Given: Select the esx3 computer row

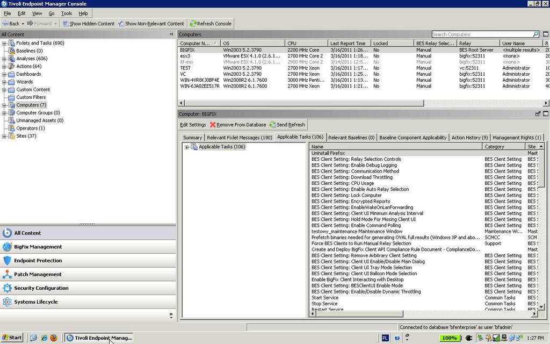Looking at the screenshot, I should point(364,56).
